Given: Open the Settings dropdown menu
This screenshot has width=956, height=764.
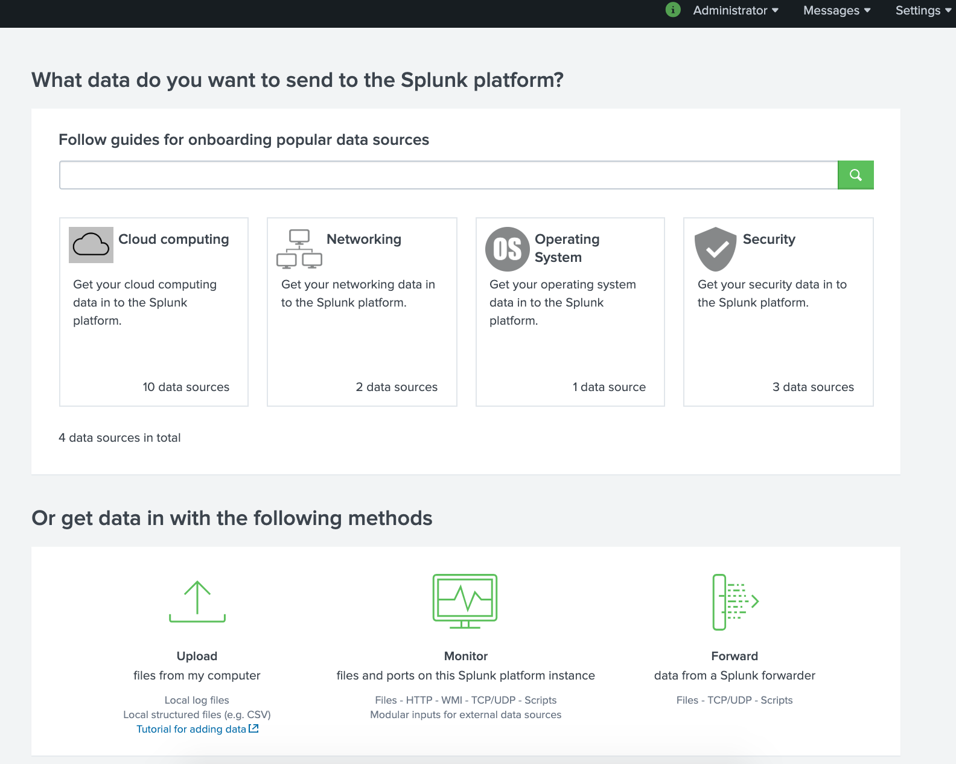Looking at the screenshot, I should (x=923, y=10).
